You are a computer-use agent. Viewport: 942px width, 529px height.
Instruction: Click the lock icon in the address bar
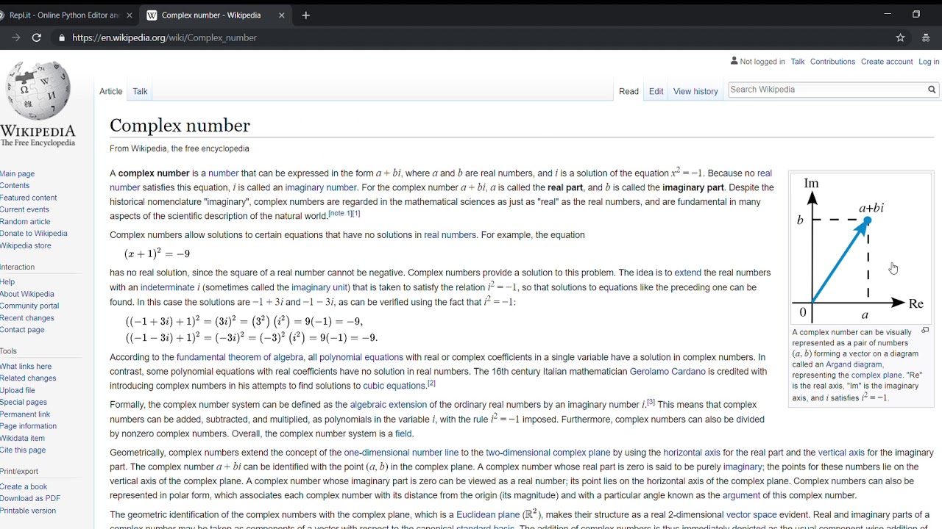coord(62,37)
